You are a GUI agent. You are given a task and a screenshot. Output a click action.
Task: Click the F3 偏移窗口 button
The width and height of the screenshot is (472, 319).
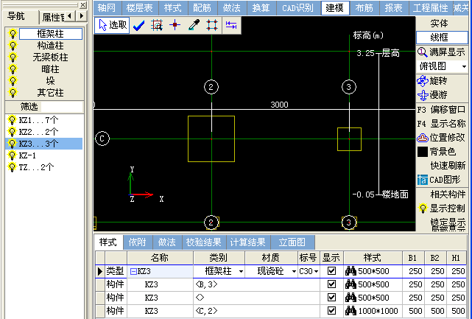tap(441, 110)
